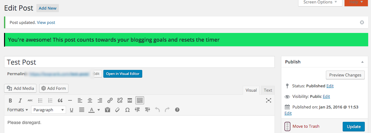
Task: Open the Formats dropdown
Action: (x=18, y=110)
